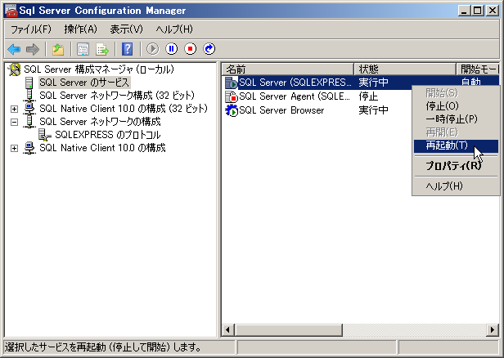This screenshot has height=358, width=504.
Task: Sort by 名前 column header
Action: coord(288,69)
